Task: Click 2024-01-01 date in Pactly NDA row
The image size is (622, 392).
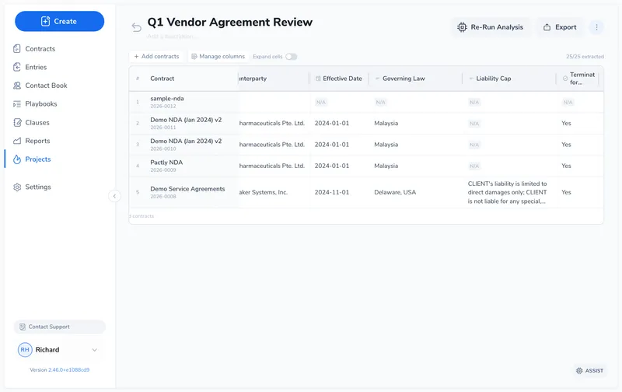Action: coord(332,166)
